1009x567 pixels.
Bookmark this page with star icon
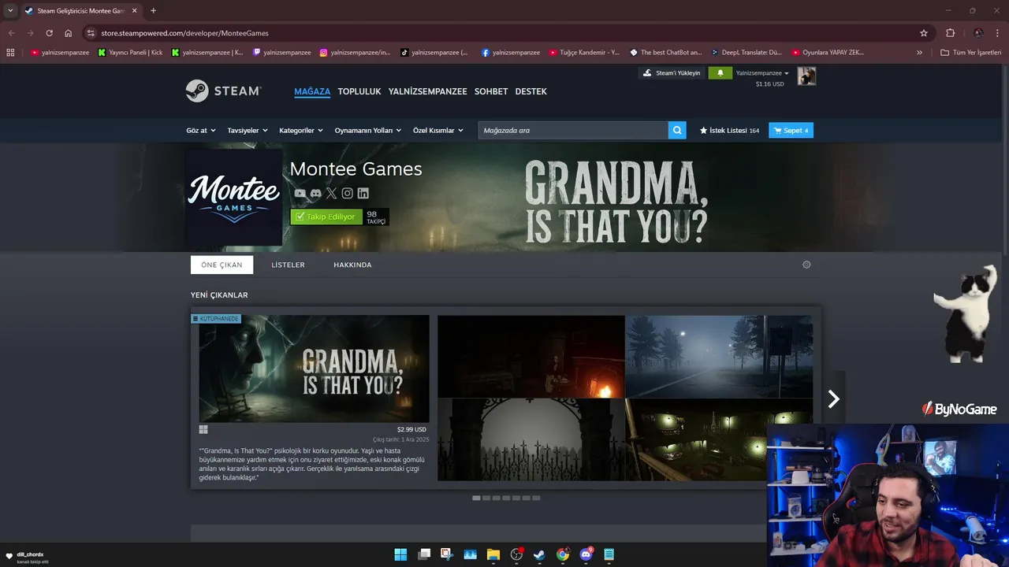click(924, 33)
